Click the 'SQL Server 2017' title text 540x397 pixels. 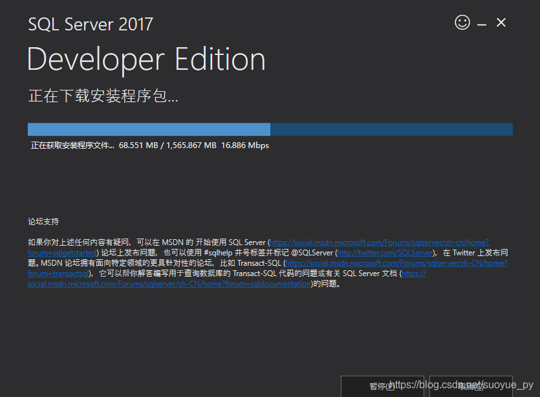[x=91, y=25]
